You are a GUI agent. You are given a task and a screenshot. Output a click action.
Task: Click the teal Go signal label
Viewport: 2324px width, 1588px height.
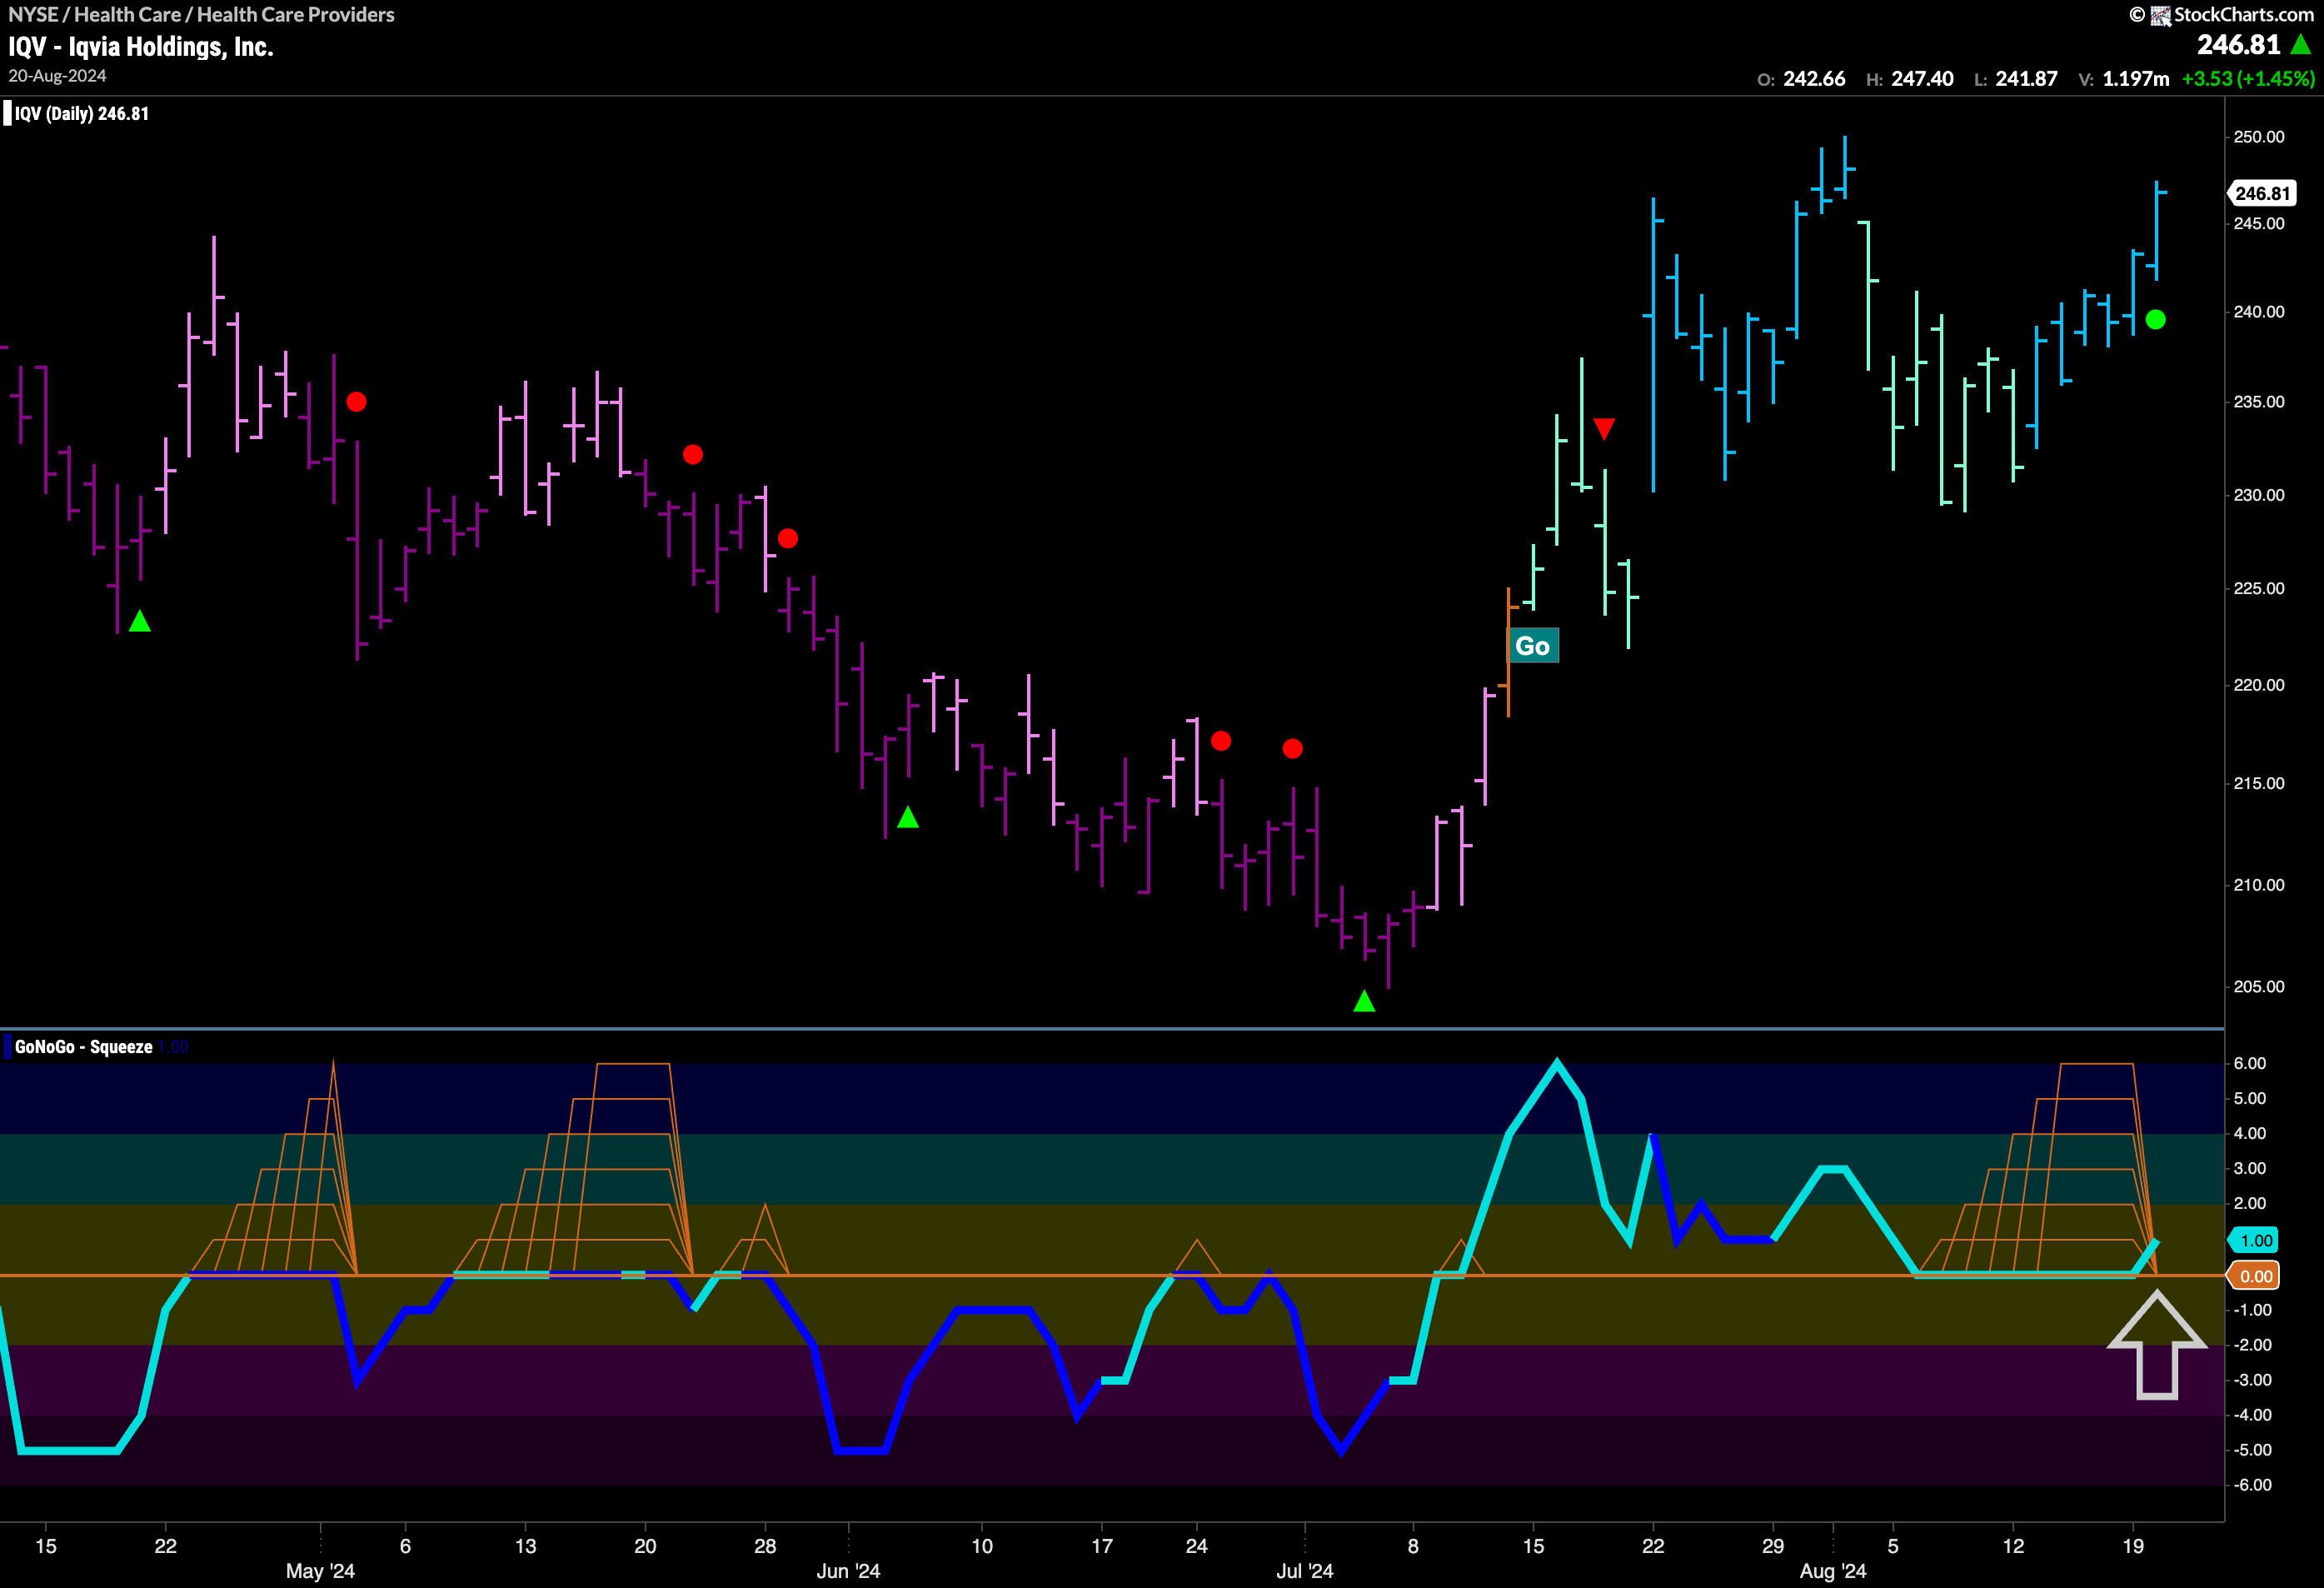(1532, 646)
